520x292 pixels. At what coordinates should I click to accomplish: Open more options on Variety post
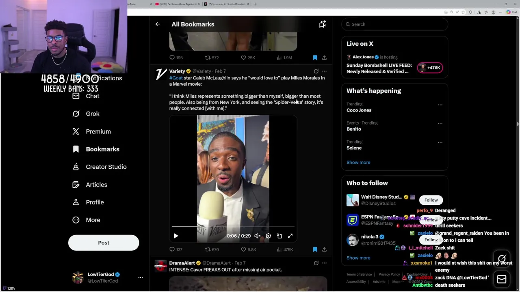click(x=324, y=71)
